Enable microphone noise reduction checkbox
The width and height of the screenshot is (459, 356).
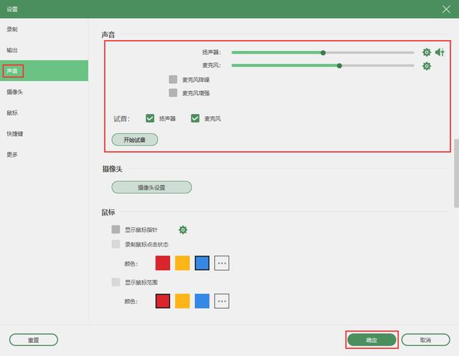173,80
